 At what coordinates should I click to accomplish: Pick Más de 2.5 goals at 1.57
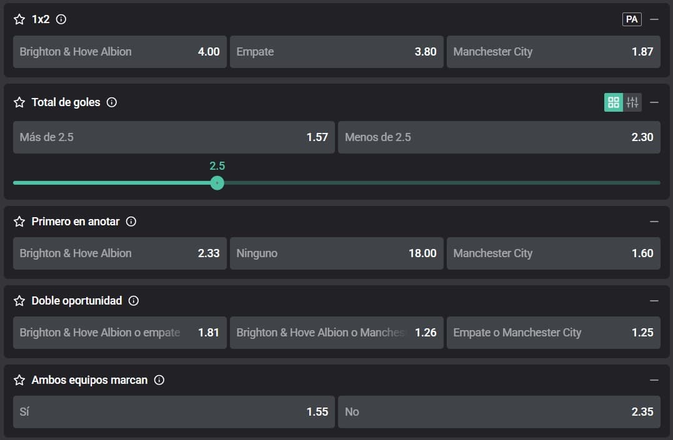point(174,137)
